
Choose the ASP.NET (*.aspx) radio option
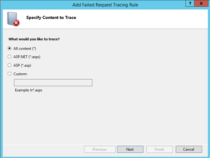tap(9, 57)
